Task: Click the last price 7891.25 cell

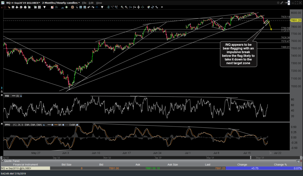Action: [220, 168]
